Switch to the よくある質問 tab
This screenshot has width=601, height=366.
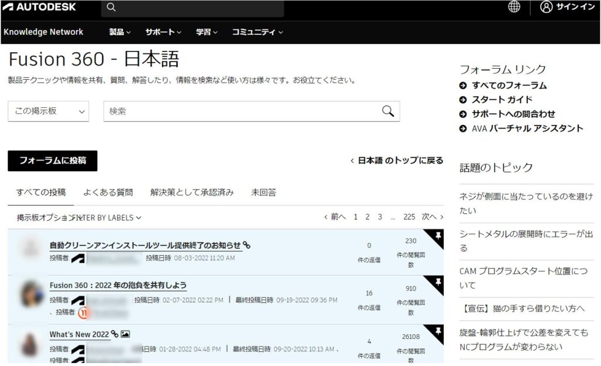[108, 192]
